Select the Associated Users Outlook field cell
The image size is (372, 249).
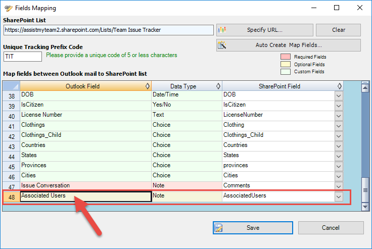pyautogui.click(x=85, y=196)
